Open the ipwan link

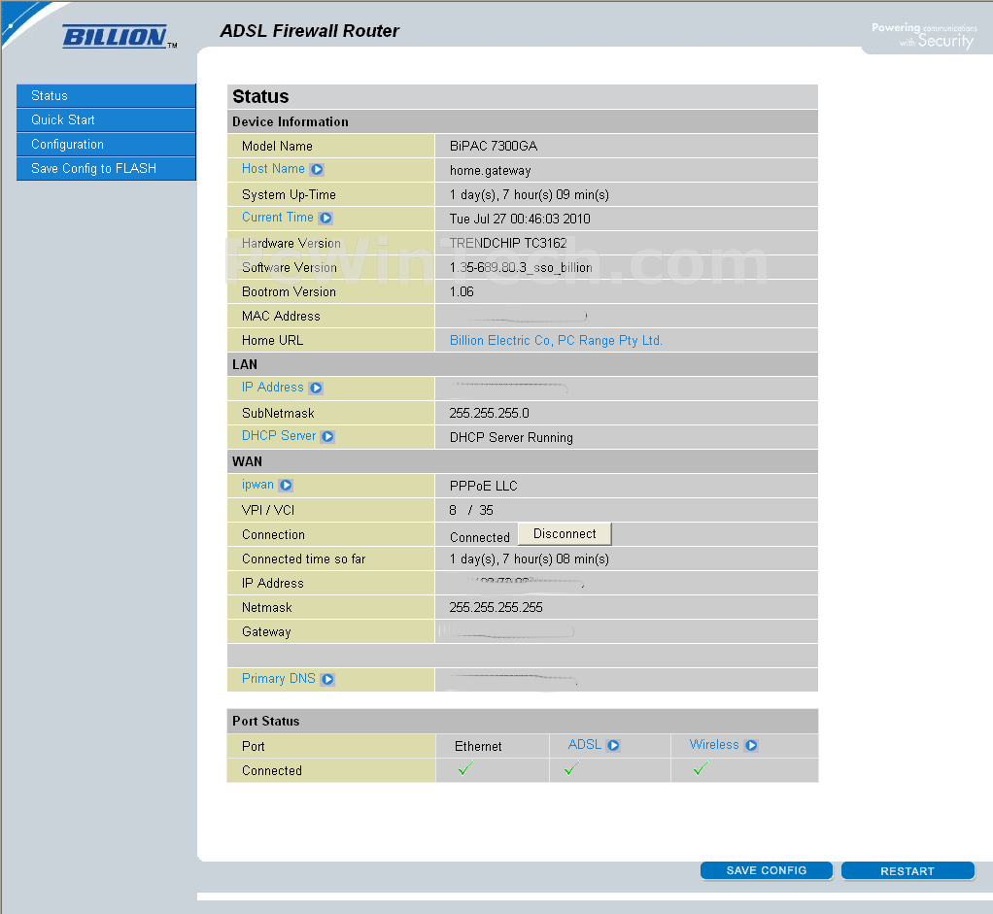pyautogui.click(x=257, y=485)
